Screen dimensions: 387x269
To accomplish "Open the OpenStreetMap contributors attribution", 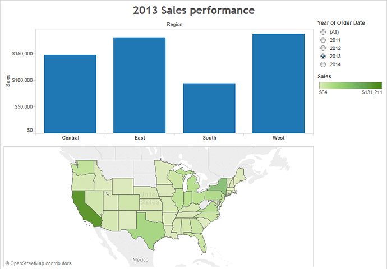I will click(38, 263).
